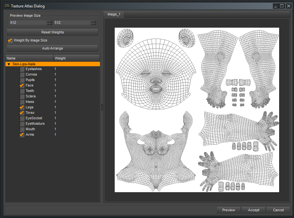This screenshot has width=294, height=218.
Task: Enable the Cornea surface checkbox
Action: point(22,75)
